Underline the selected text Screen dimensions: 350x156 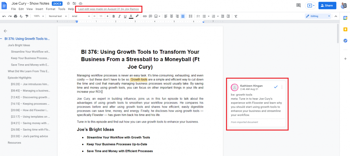click(125, 16)
